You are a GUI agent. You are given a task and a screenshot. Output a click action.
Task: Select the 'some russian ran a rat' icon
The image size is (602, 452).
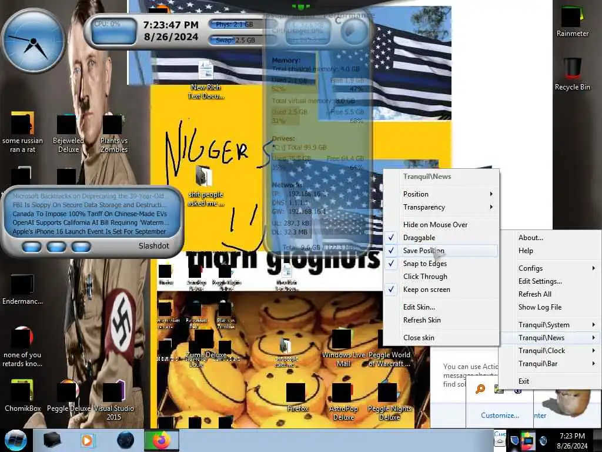point(22,133)
